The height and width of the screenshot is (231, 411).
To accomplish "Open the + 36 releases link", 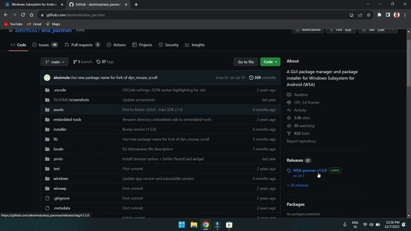I will tap(297, 185).
